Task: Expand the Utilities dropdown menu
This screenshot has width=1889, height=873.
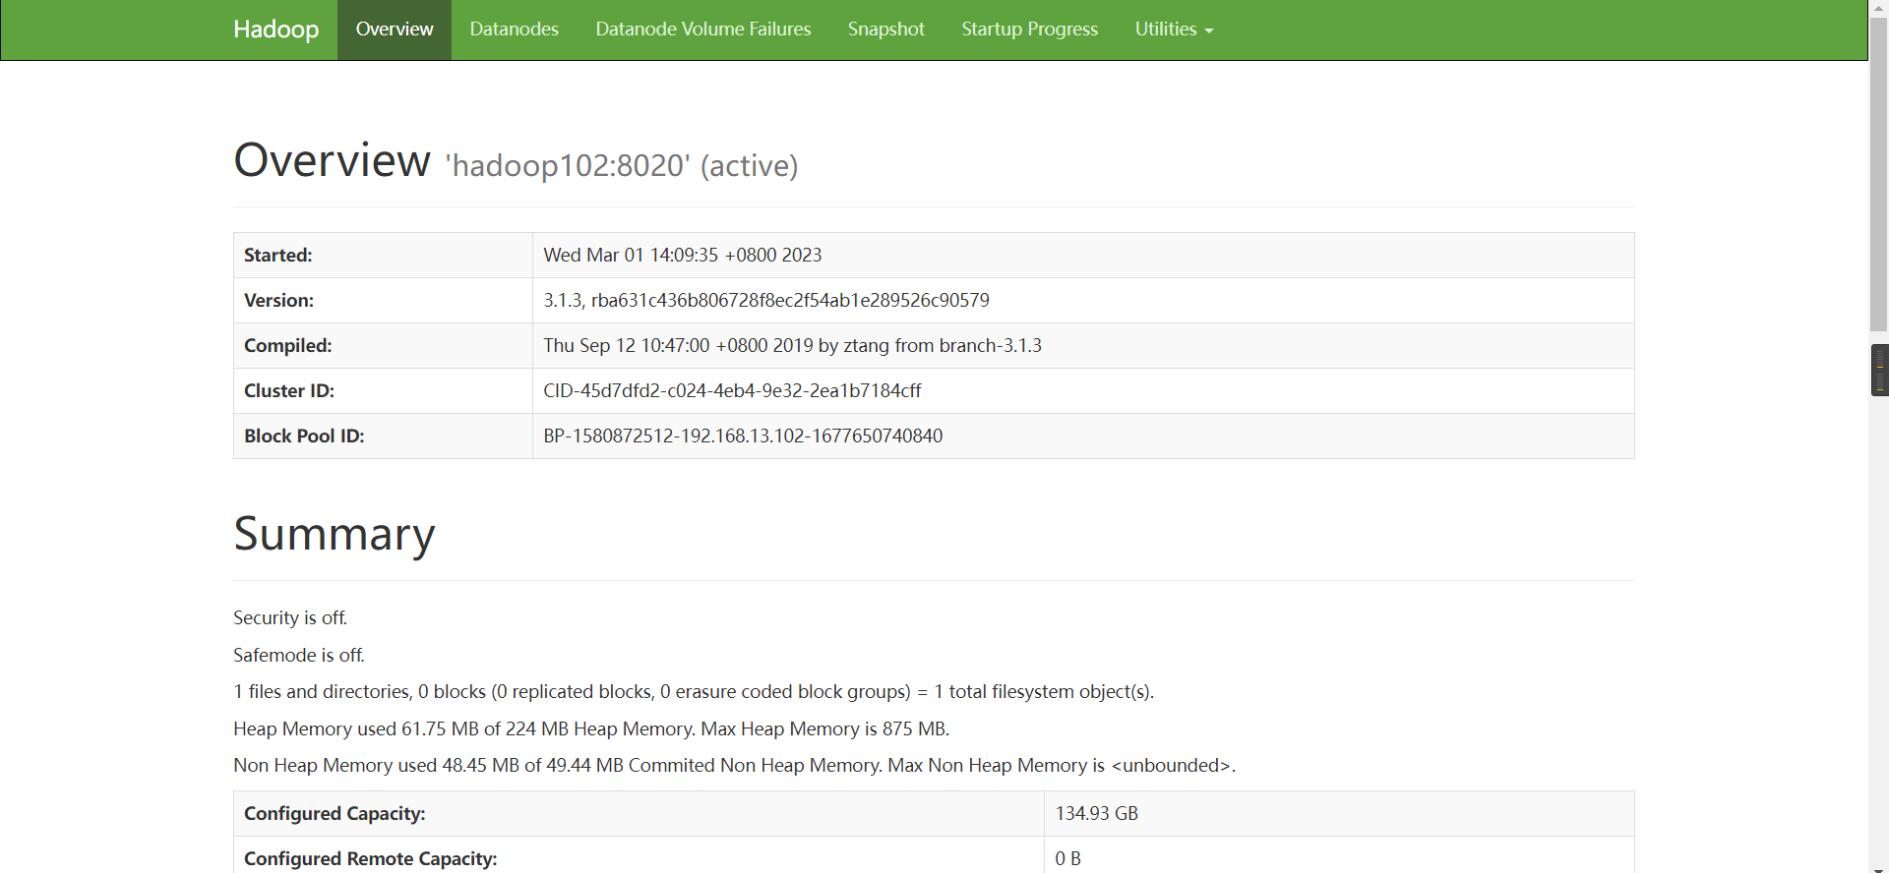Action: [1174, 29]
